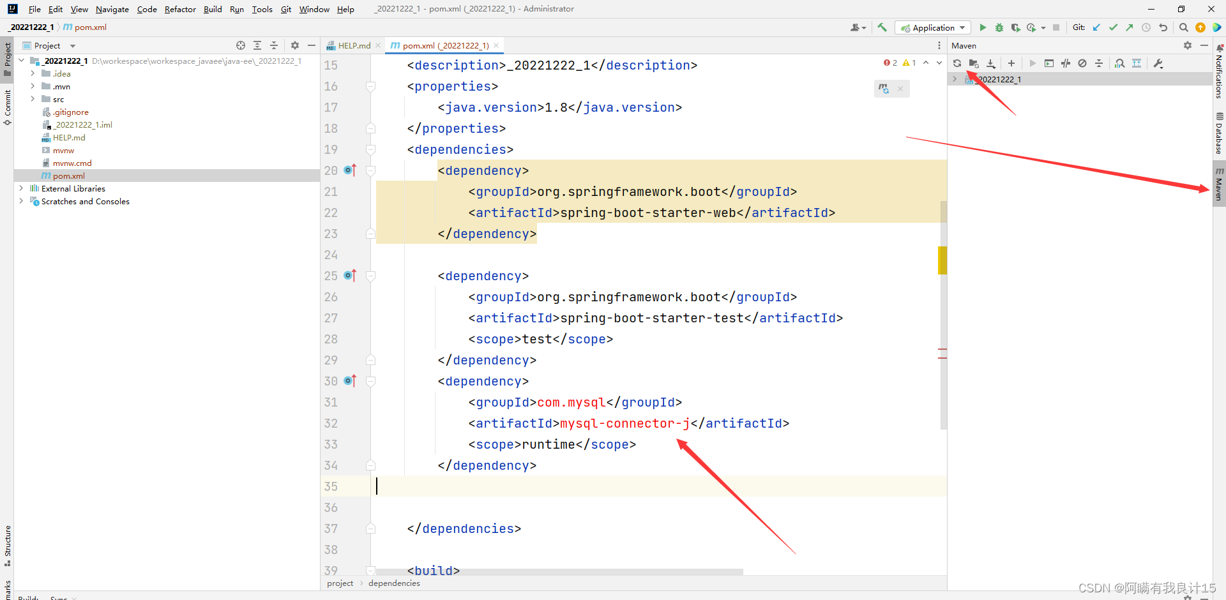Click the Maven download sources icon
Viewport: 1226px width, 600px height.
990,63
